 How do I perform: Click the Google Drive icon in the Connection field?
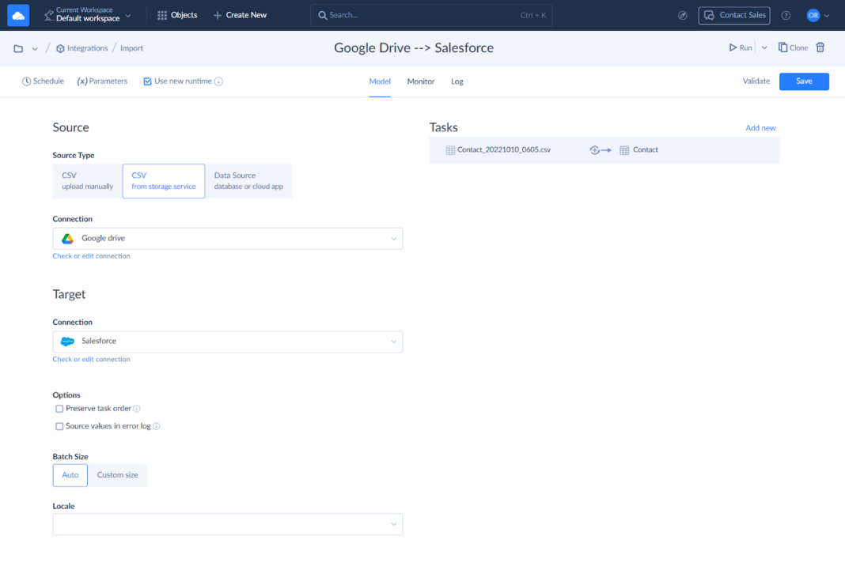tap(67, 238)
